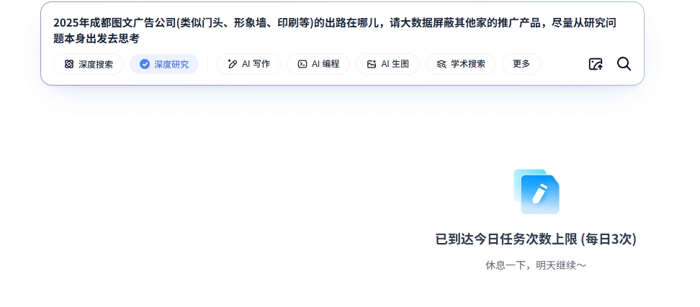The image size is (700, 307).
Task: Click the 休息一下，明天继续 message text
Action: click(x=536, y=265)
